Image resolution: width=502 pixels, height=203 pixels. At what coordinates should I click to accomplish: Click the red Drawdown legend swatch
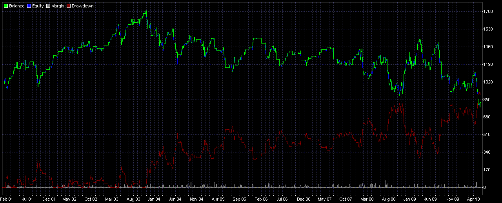coord(69,6)
